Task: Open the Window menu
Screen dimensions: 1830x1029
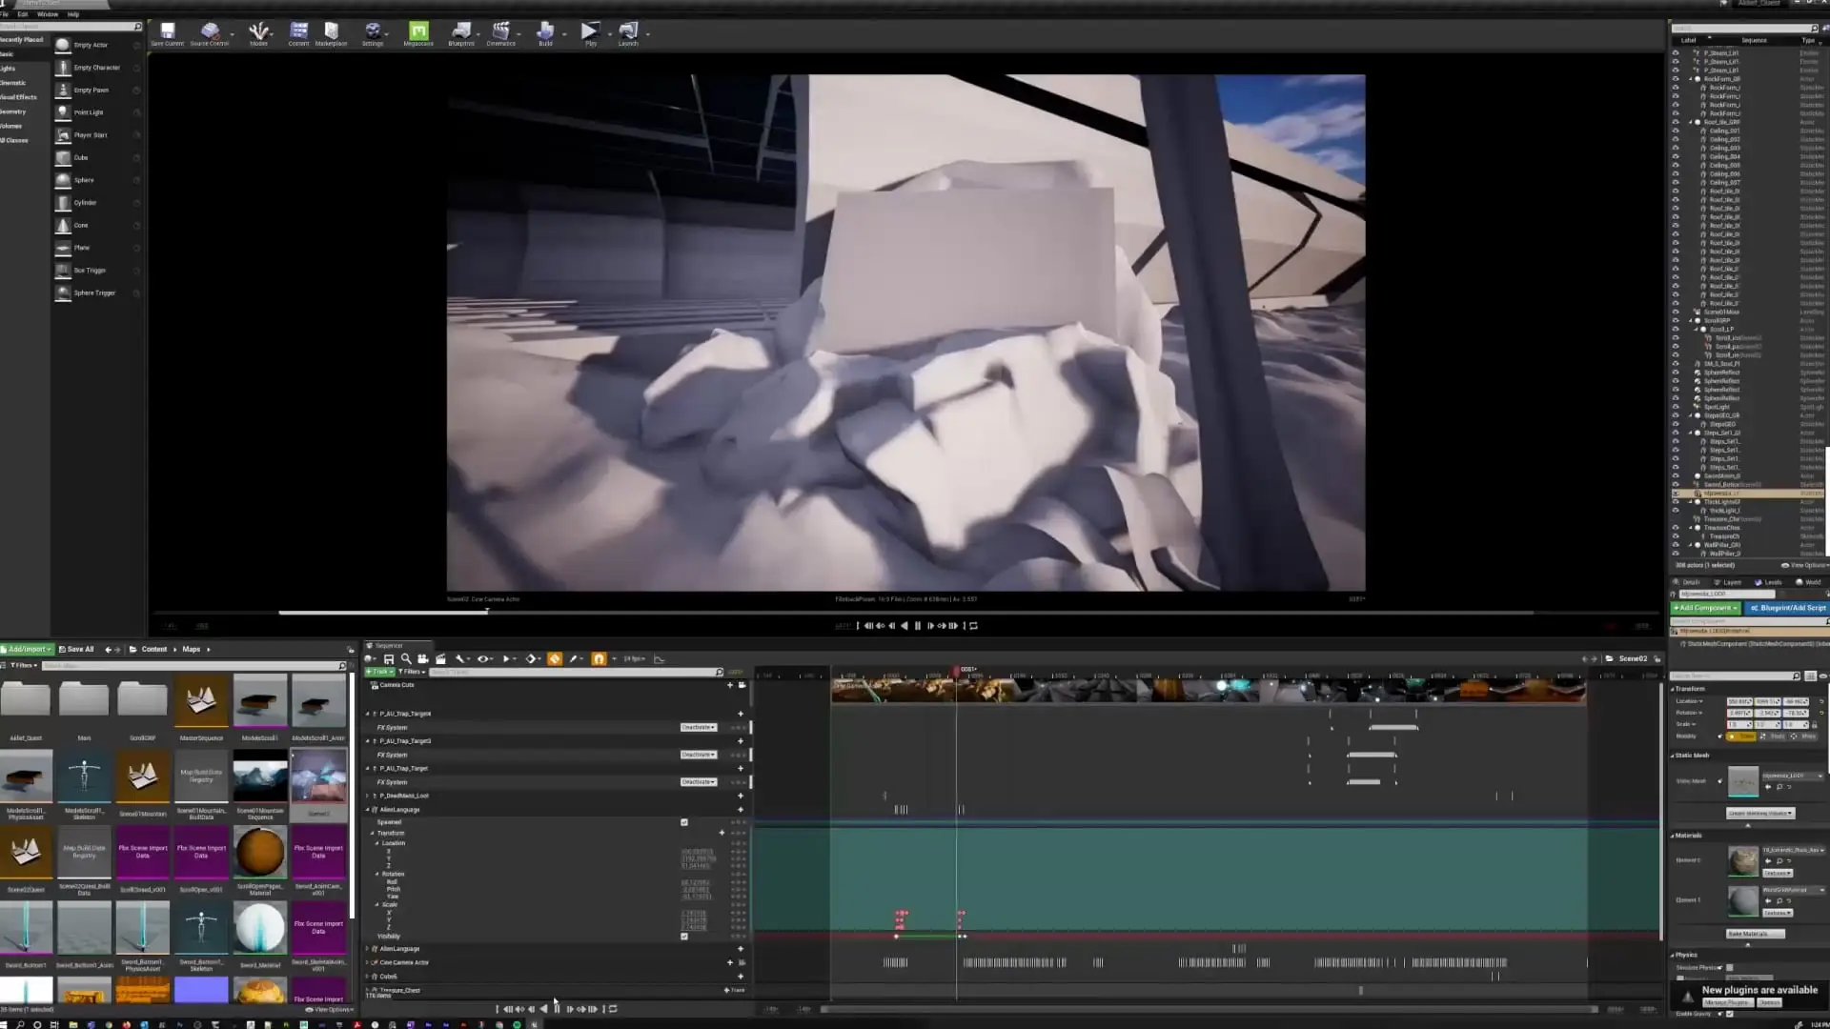Action: click(47, 14)
